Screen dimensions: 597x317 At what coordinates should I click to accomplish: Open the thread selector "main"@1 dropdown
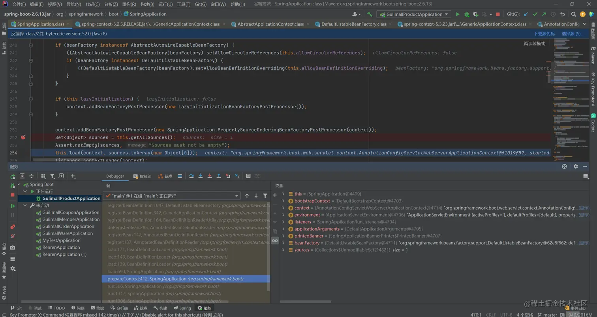click(x=171, y=196)
